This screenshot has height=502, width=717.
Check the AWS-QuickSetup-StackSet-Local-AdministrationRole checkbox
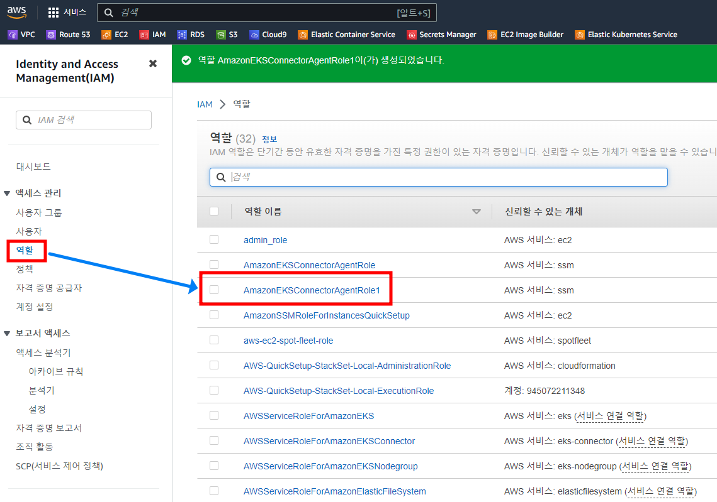coord(214,365)
